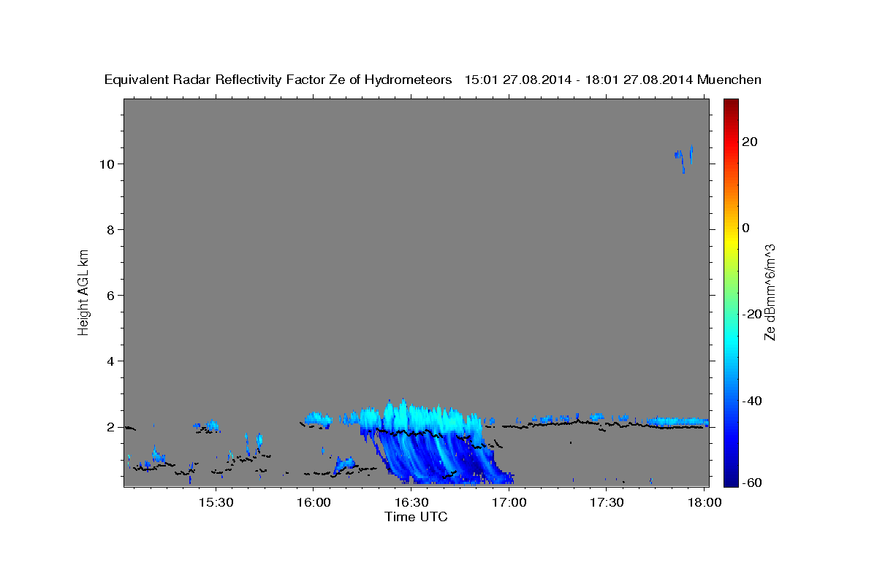Click the colorbar value '20'

pos(749,142)
